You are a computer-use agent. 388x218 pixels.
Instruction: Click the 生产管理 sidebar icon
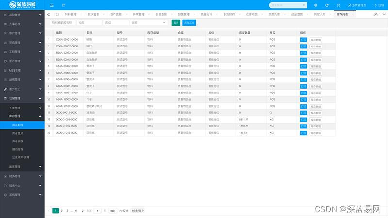[5, 62]
